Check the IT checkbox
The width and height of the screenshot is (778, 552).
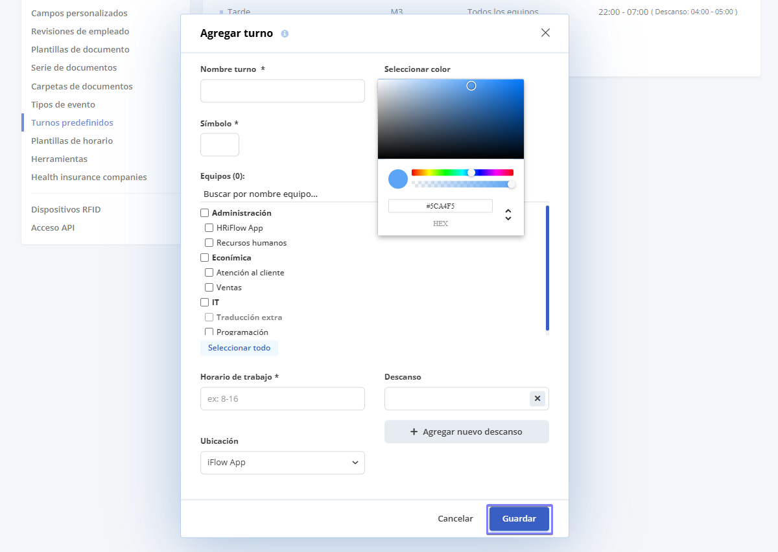[x=205, y=302]
